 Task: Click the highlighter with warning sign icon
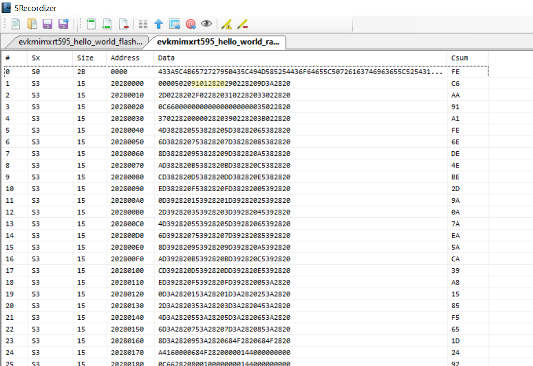coord(227,24)
